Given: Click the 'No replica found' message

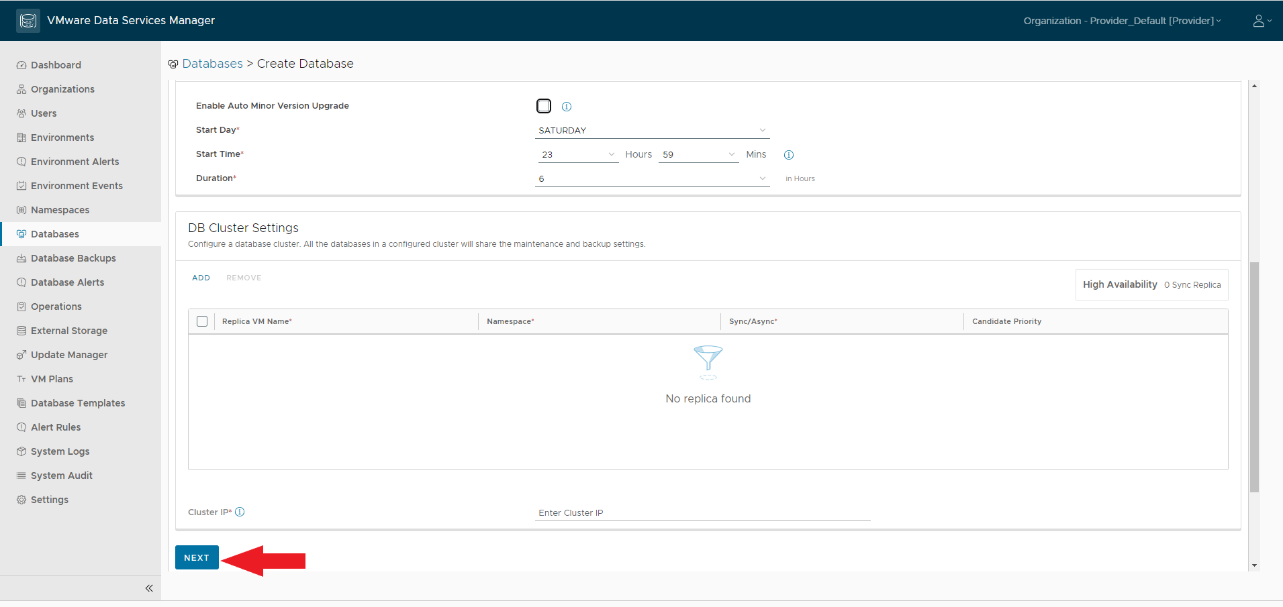Looking at the screenshot, I should click(708, 398).
